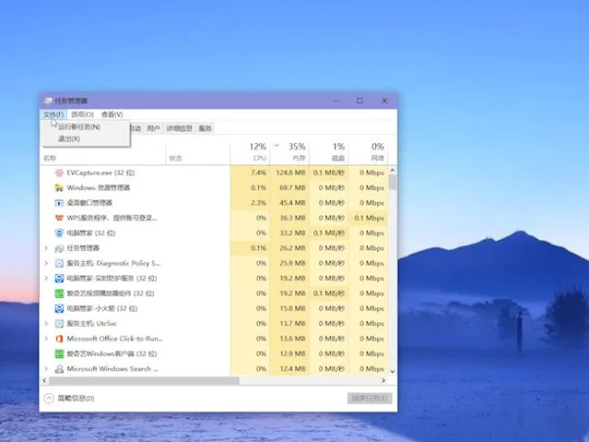Click the horizontal scrollbar thumb

pyautogui.click(x=144, y=380)
